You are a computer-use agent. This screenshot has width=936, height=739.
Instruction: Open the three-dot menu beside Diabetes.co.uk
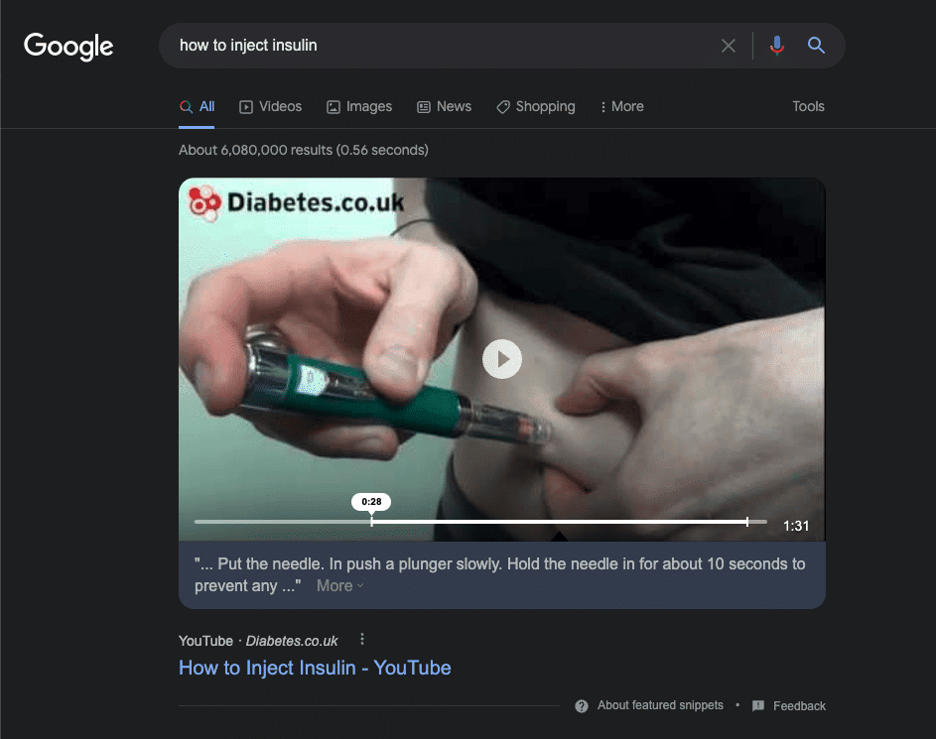click(x=362, y=640)
